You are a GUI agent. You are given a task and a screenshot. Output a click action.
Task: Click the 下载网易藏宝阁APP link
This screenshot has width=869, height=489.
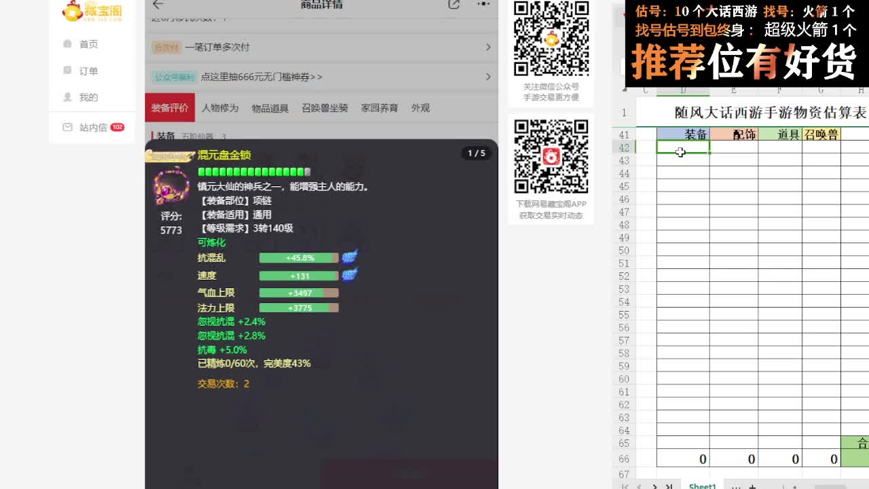pos(551,203)
